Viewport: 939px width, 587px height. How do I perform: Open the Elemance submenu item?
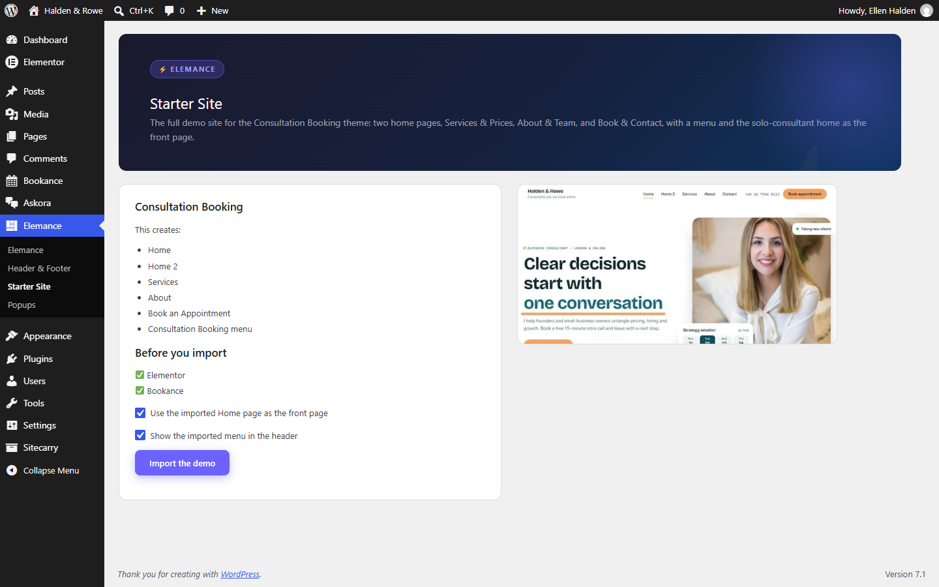click(25, 250)
